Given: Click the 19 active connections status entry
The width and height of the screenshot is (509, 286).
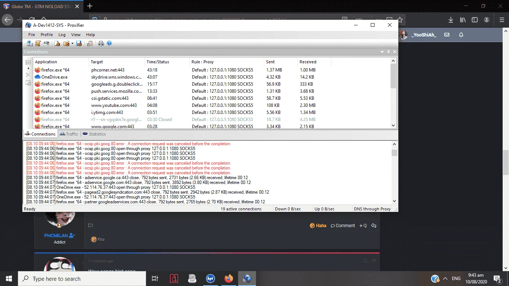Looking at the screenshot, I should pyautogui.click(x=241, y=209).
